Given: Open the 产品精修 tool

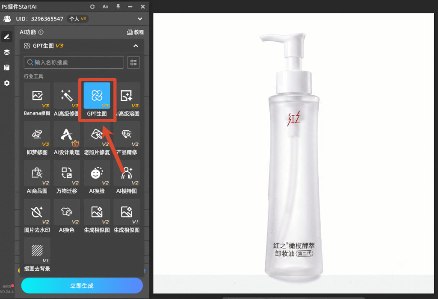Looking at the screenshot, I should [x=127, y=138].
